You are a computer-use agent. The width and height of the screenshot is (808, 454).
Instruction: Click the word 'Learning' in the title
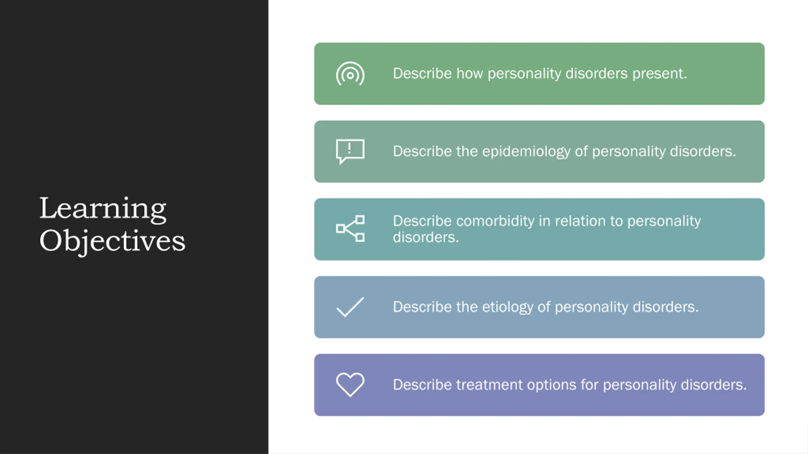click(103, 209)
